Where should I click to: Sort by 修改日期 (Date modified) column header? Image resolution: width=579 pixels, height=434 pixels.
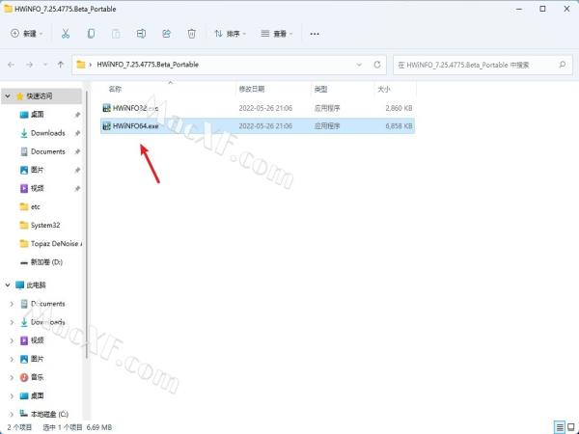click(x=252, y=89)
